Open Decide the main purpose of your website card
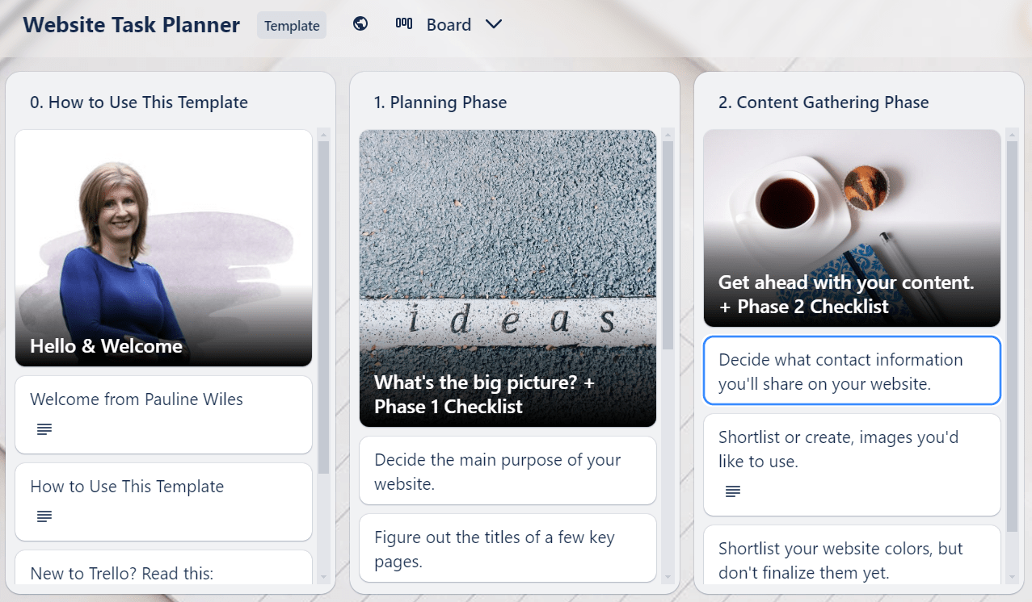Viewport: 1032px width, 602px height. pyautogui.click(x=508, y=471)
